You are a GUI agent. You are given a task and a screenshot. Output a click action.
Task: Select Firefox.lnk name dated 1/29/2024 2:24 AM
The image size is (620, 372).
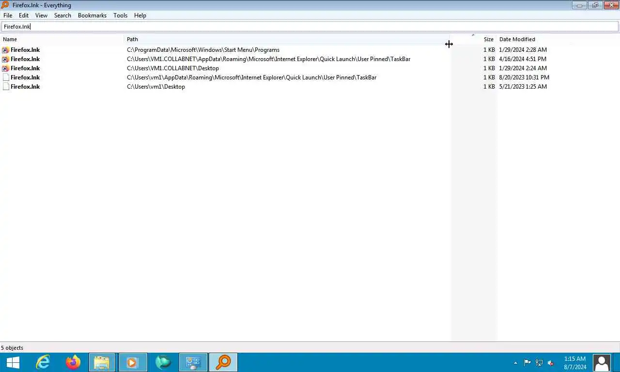(25, 68)
